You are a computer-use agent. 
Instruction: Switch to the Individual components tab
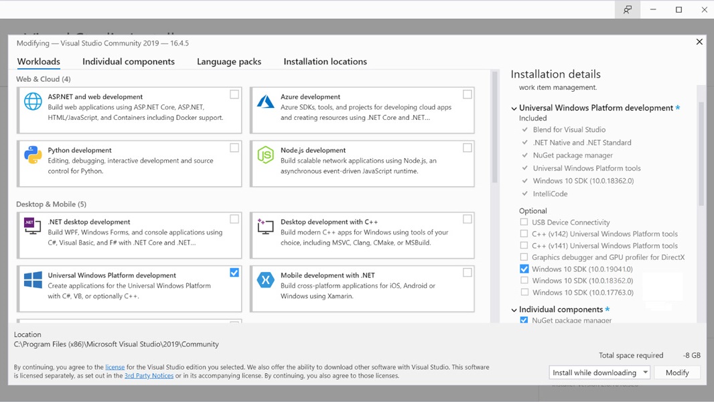pyautogui.click(x=129, y=61)
